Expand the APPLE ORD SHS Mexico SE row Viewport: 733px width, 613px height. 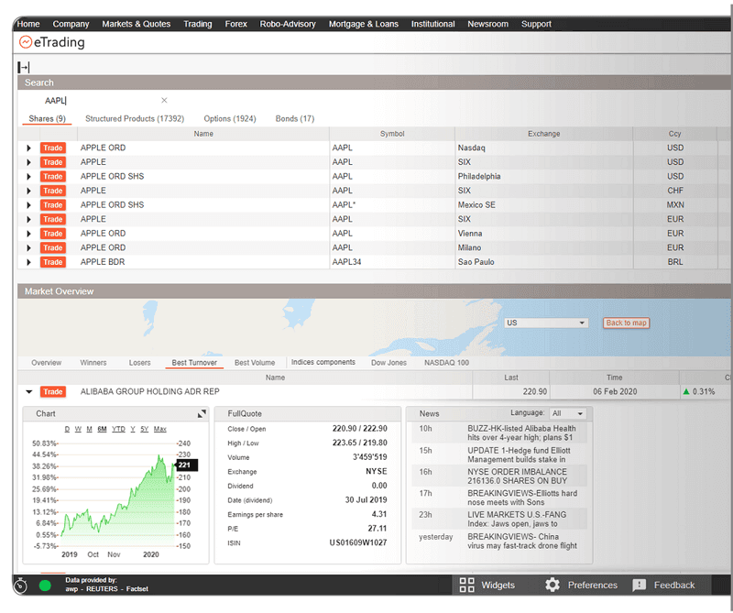coord(28,205)
